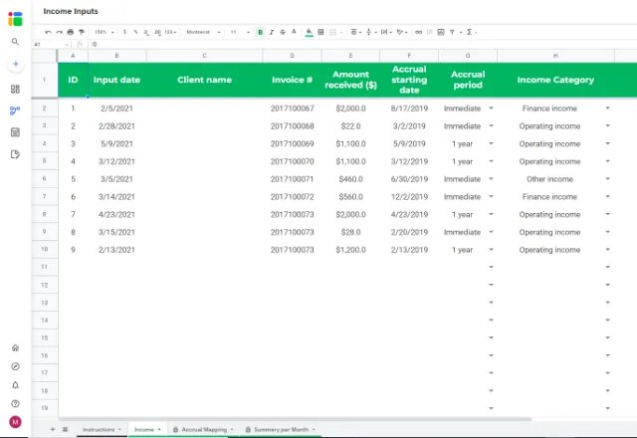
Task: Apply strikethrough formatting
Action: tap(283, 32)
